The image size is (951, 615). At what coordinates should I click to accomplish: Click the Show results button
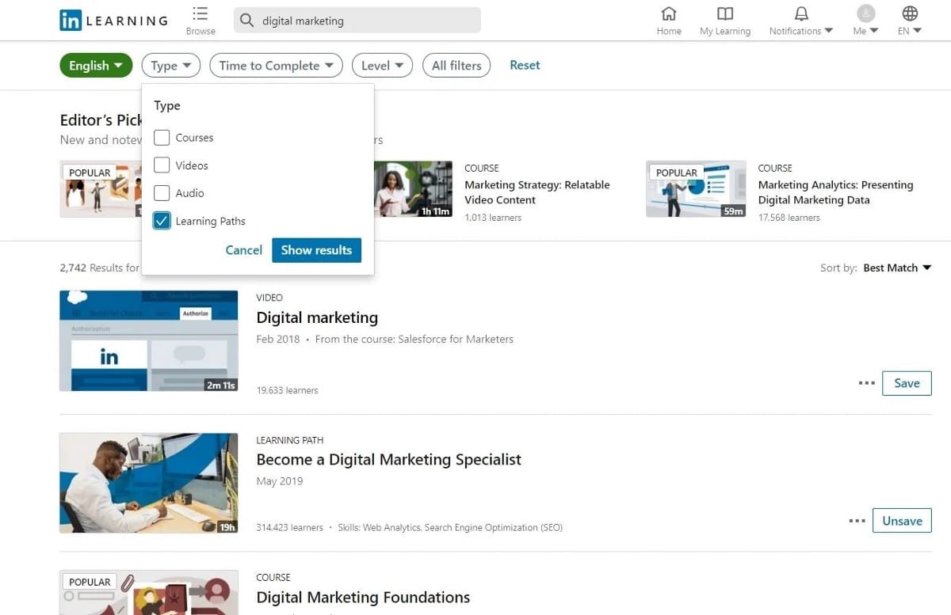pyautogui.click(x=316, y=249)
